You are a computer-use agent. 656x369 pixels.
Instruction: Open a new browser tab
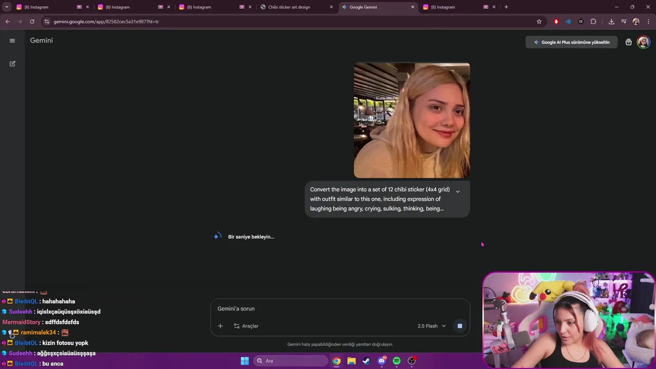coord(506,7)
